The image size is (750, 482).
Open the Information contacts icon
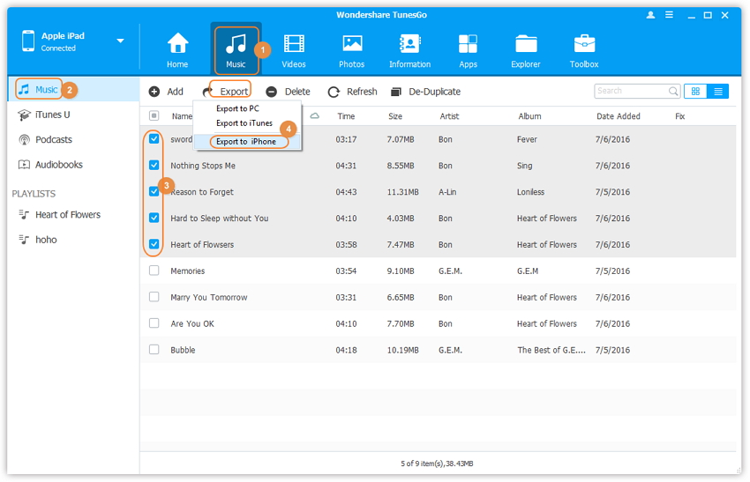coord(409,49)
